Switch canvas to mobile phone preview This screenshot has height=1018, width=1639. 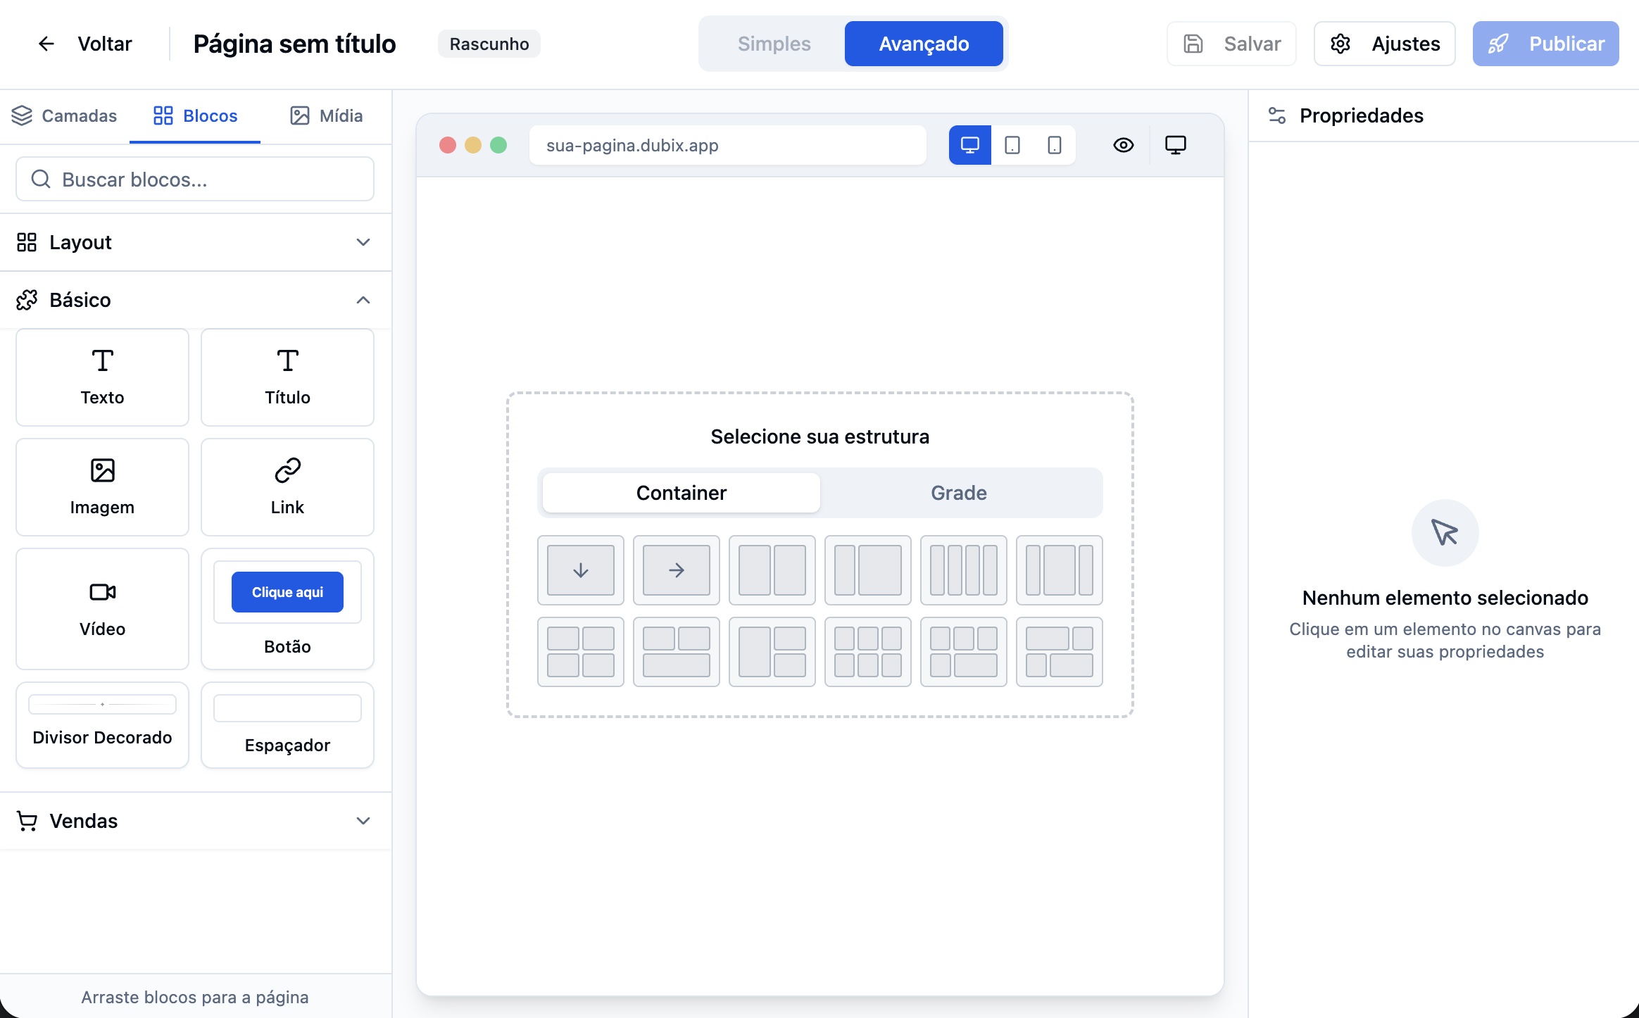coord(1054,145)
